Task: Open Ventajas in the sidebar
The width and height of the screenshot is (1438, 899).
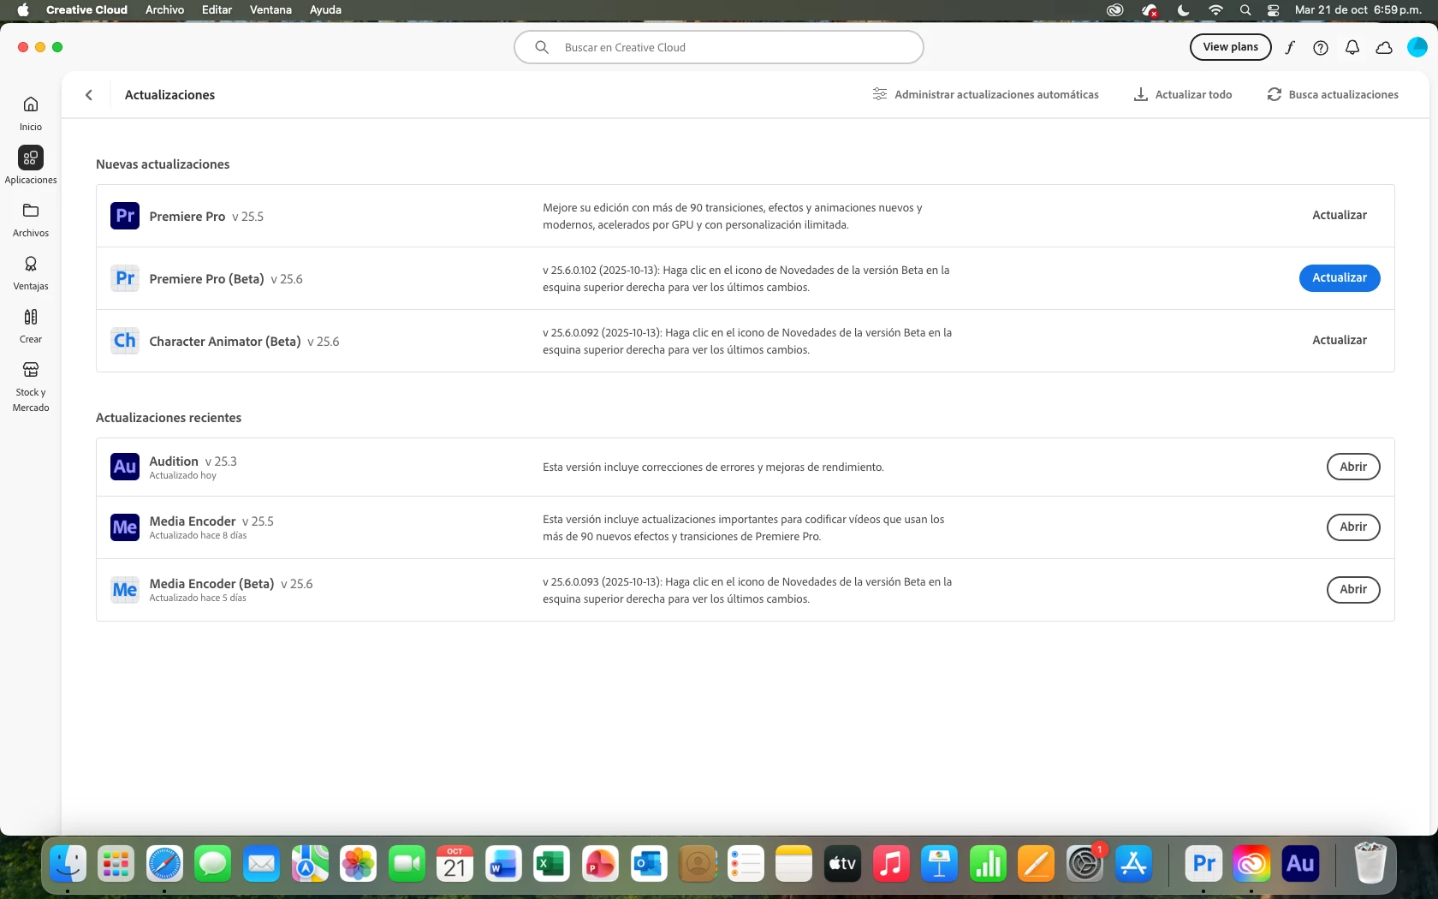Action: (x=31, y=272)
